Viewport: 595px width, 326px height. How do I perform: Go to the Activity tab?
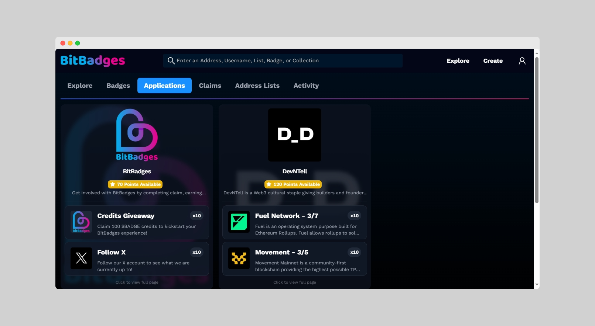click(306, 86)
